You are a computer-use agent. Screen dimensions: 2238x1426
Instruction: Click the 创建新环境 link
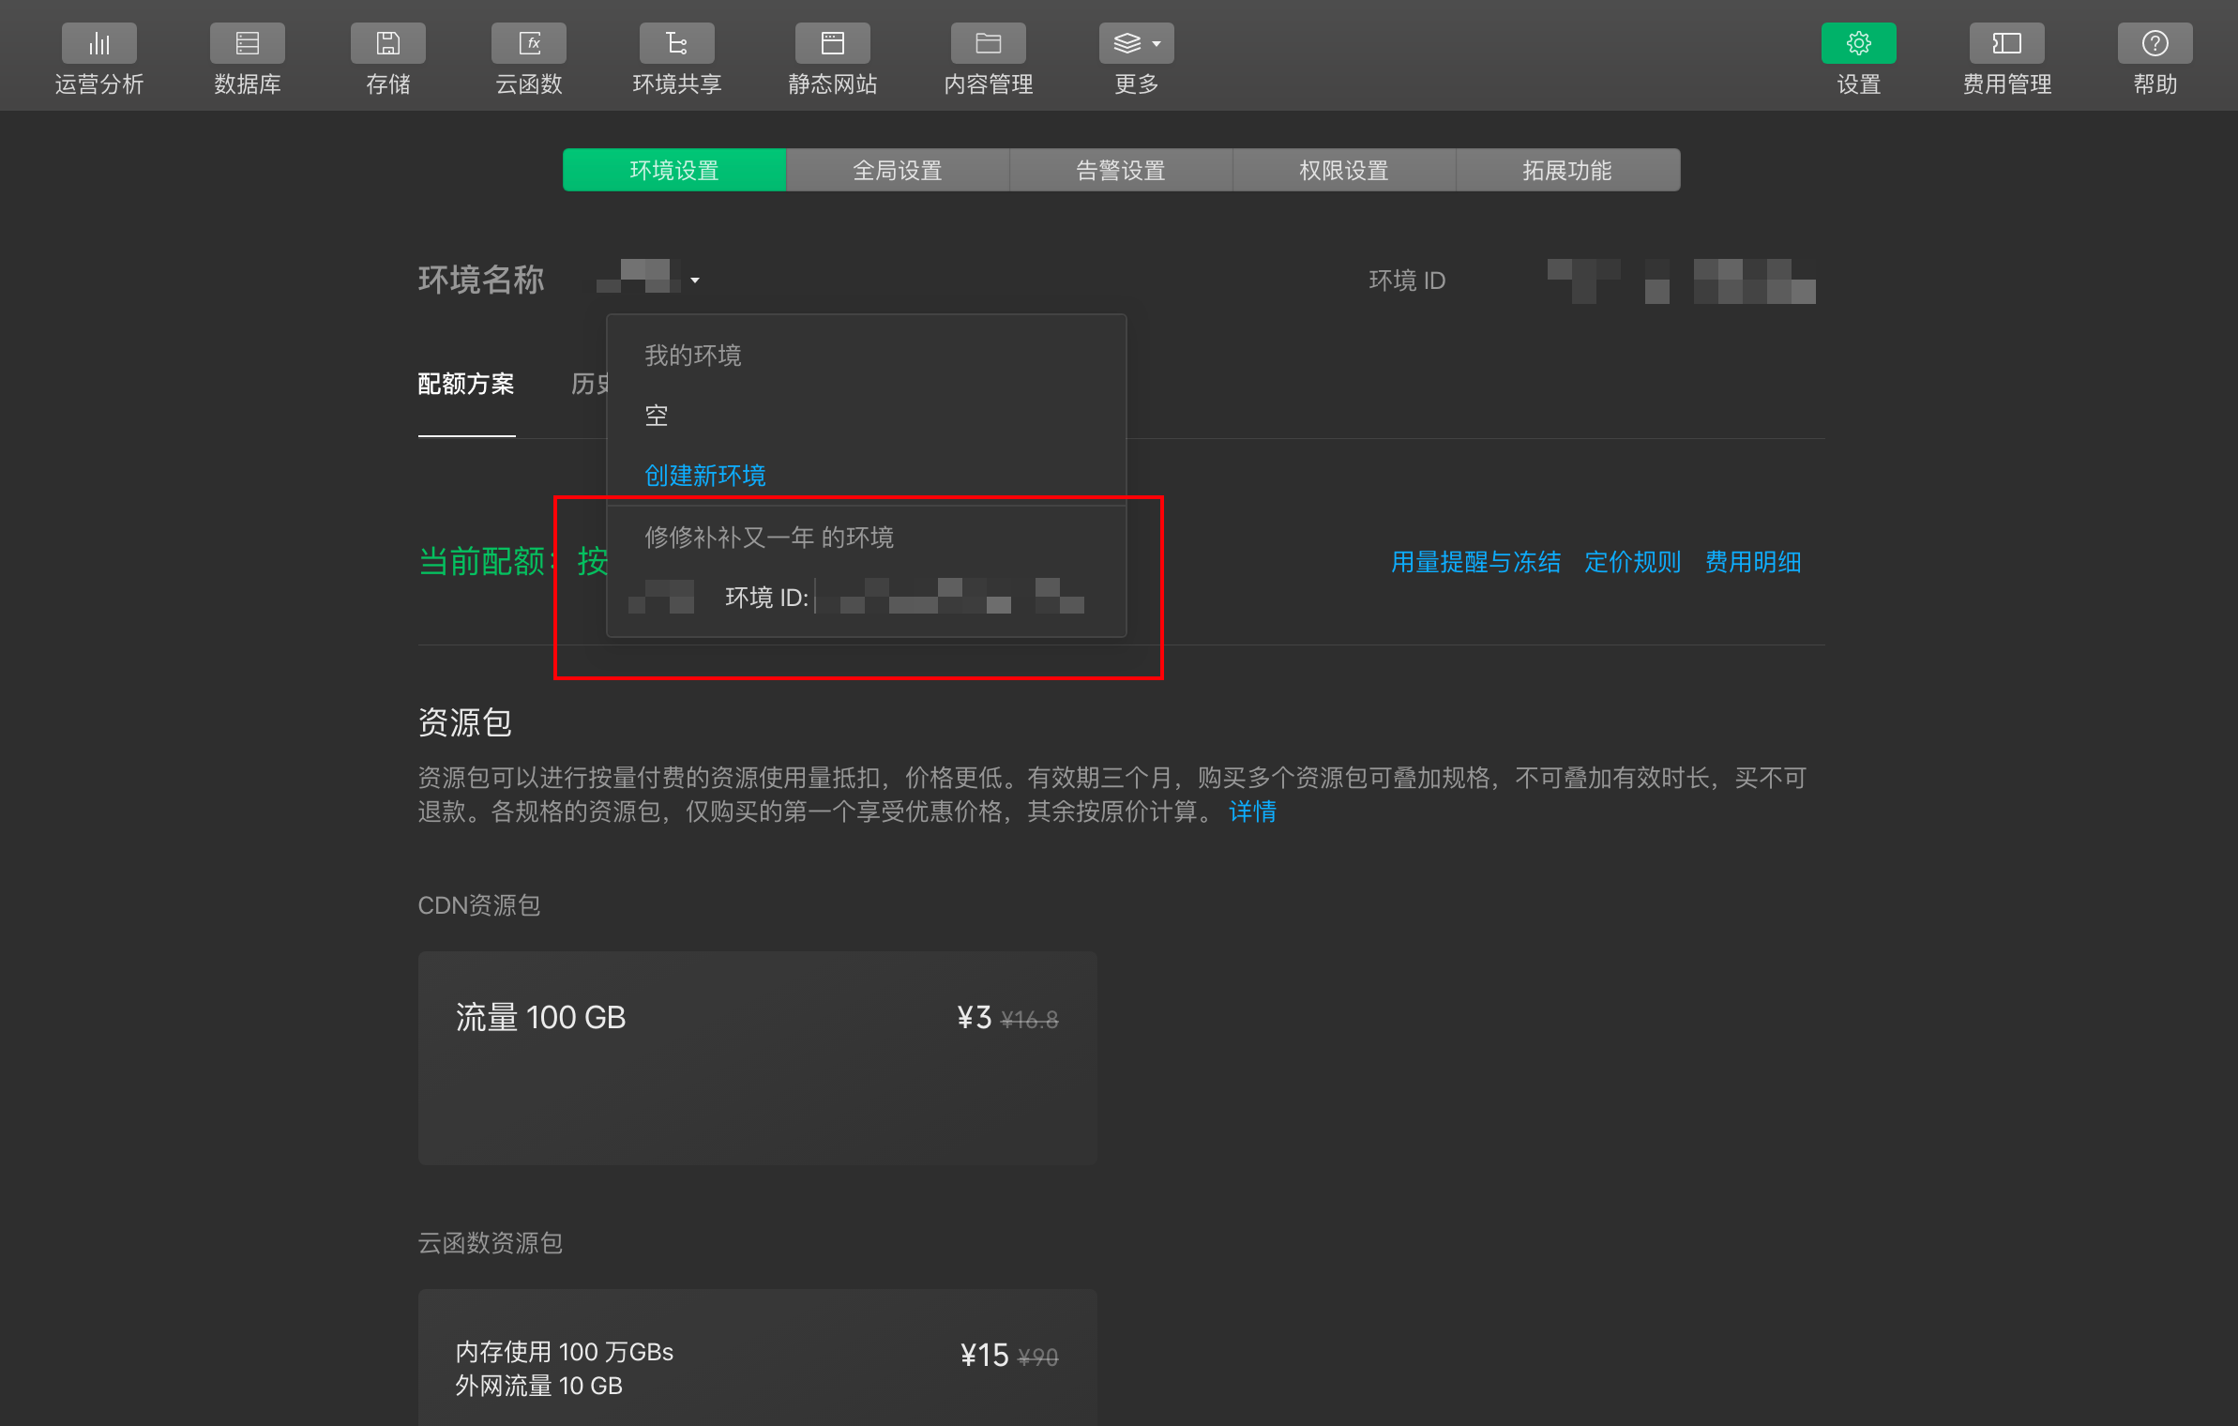pos(704,476)
